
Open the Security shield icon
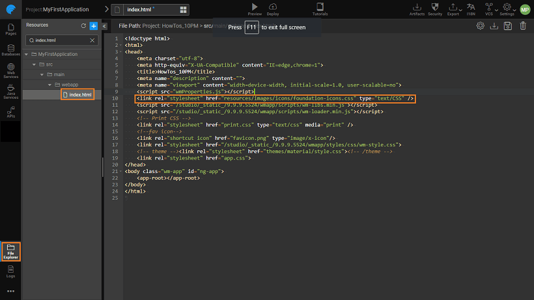(x=435, y=8)
